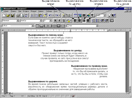Open the Вид menu

point(20,11)
